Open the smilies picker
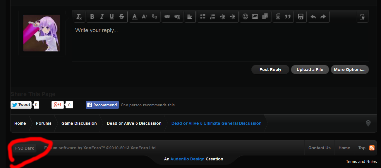The image size is (381, 168). (245, 17)
